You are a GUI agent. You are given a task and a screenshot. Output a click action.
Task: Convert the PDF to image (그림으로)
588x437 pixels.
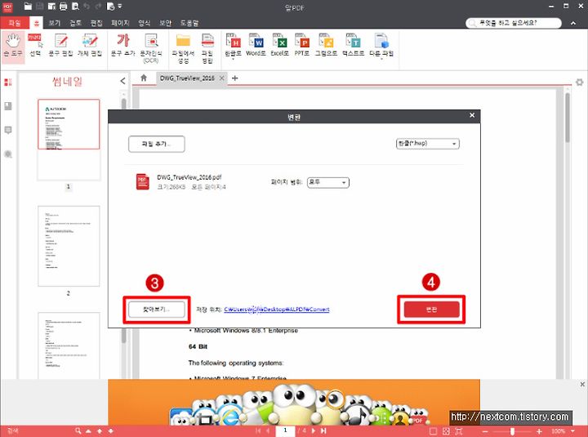(x=326, y=46)
